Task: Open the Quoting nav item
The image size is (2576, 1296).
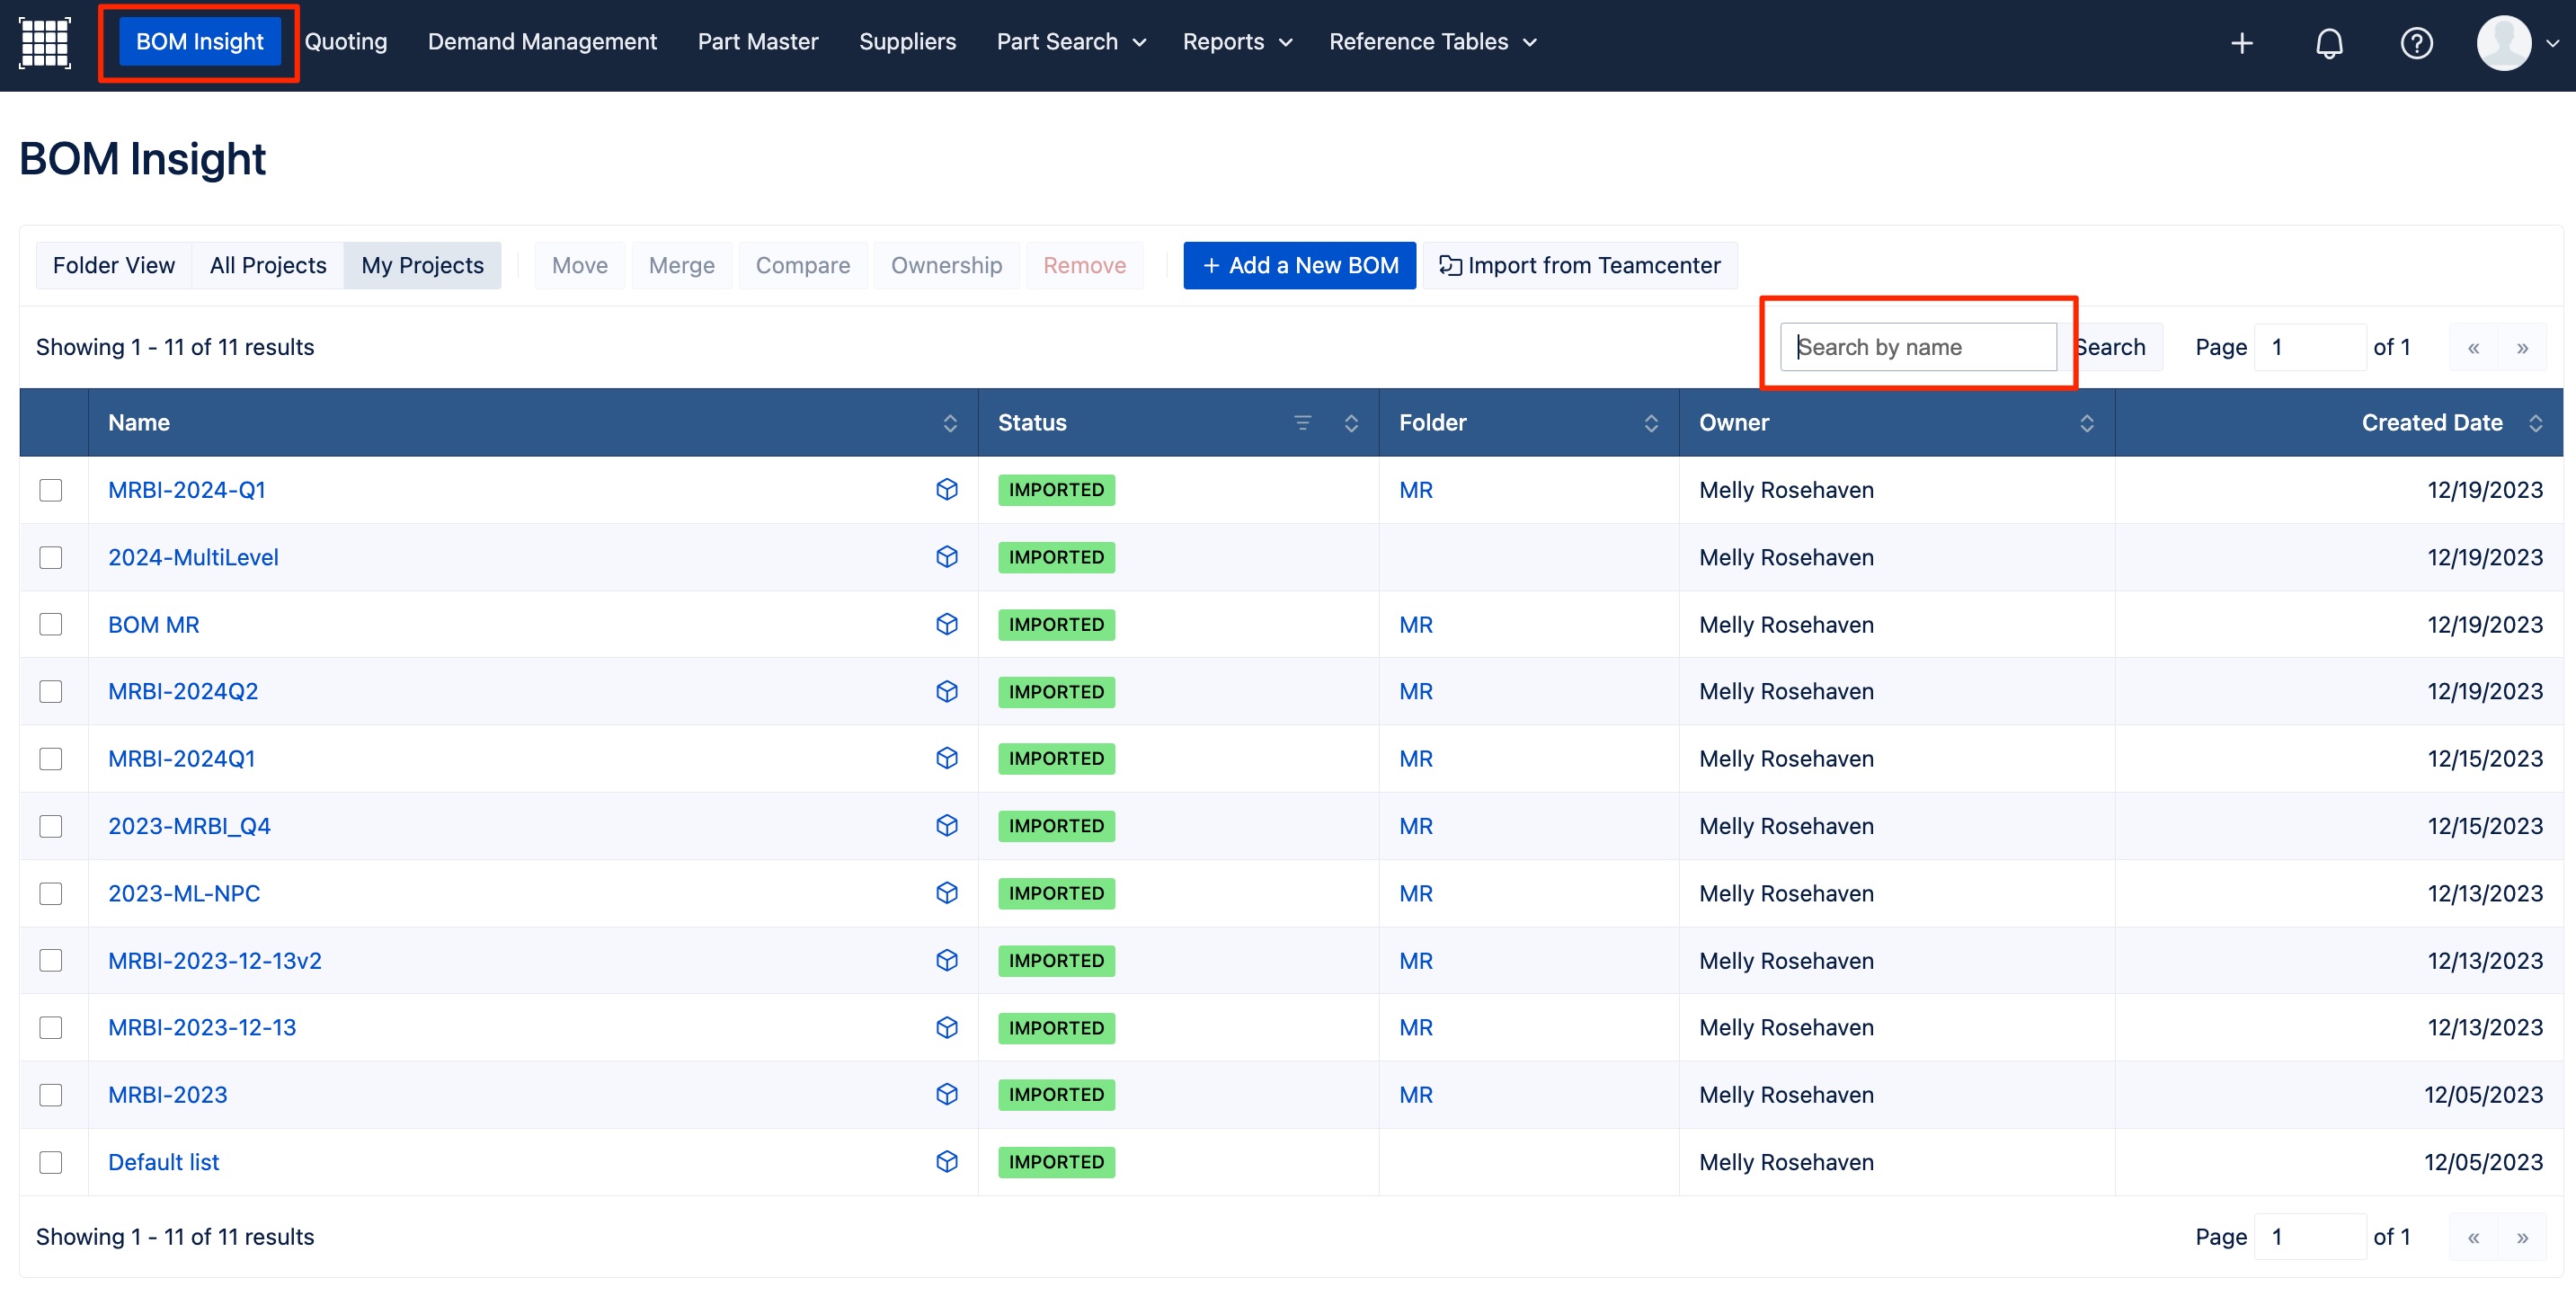Action: pos(346,42)
